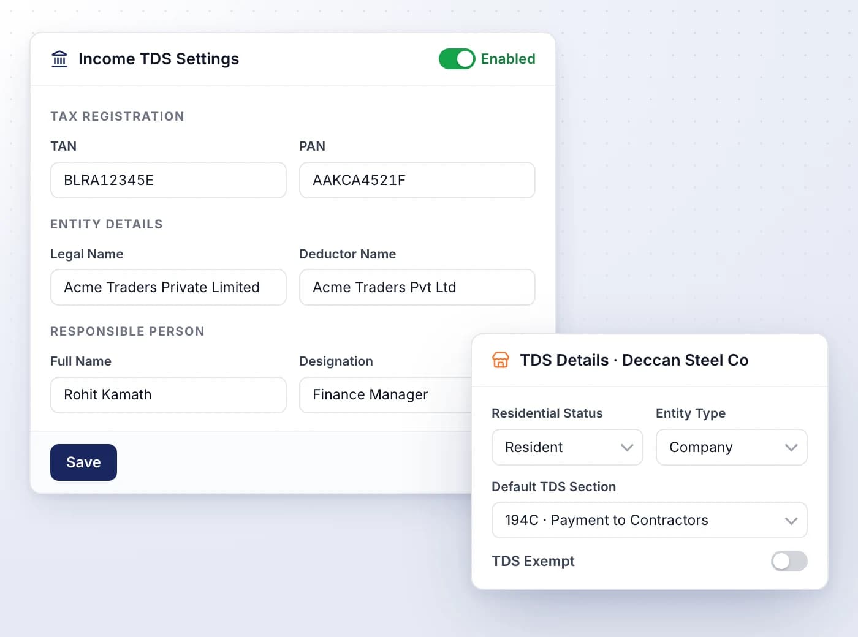
Task: Click the TDS Details Deccan Steel Co heading
Action: pyautogui.click(x=634, y=360)
